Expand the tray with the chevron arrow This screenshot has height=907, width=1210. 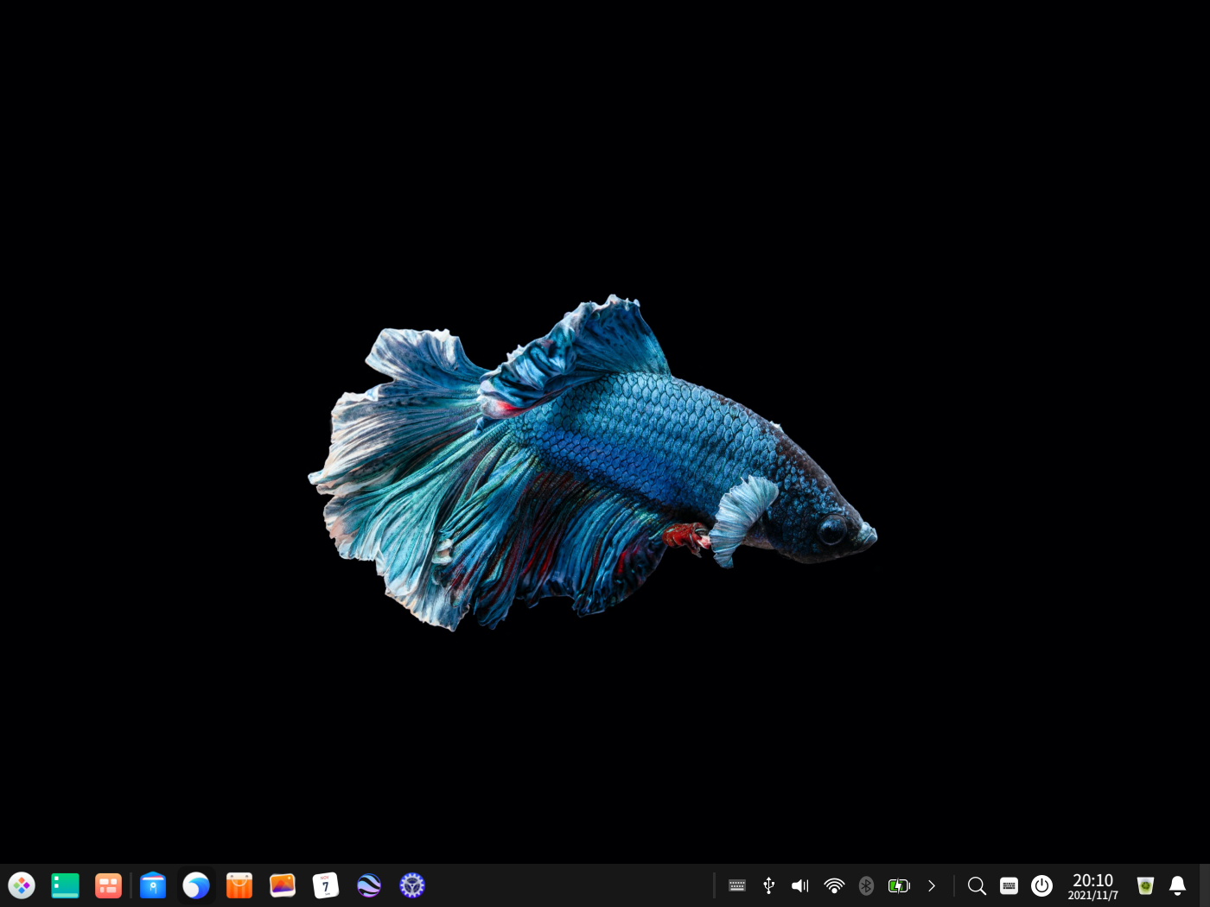coord(932,885)
